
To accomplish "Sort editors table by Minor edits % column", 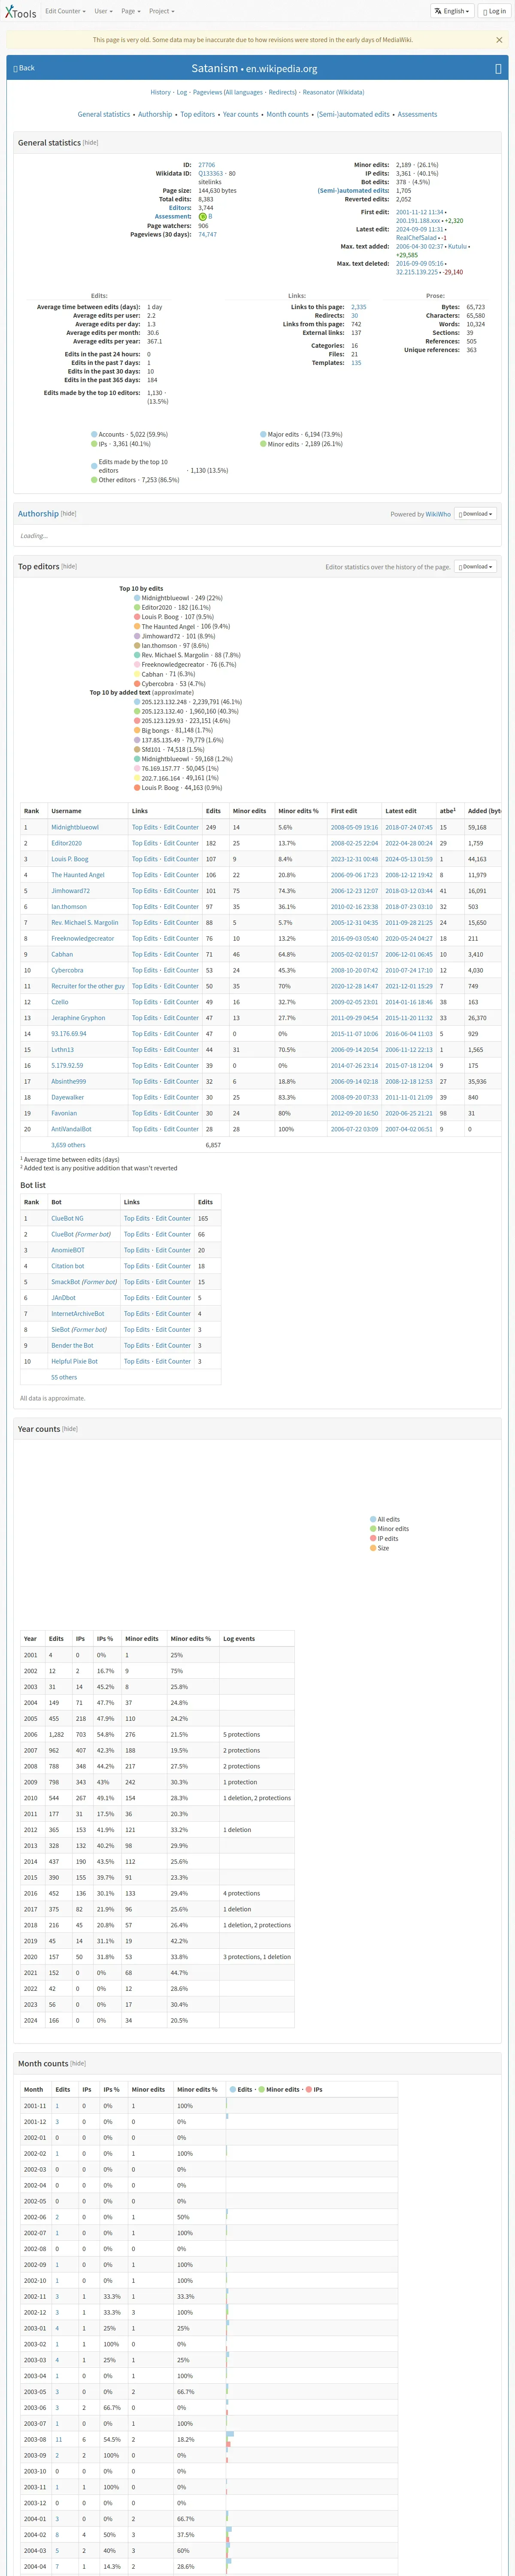I will 299,811.
